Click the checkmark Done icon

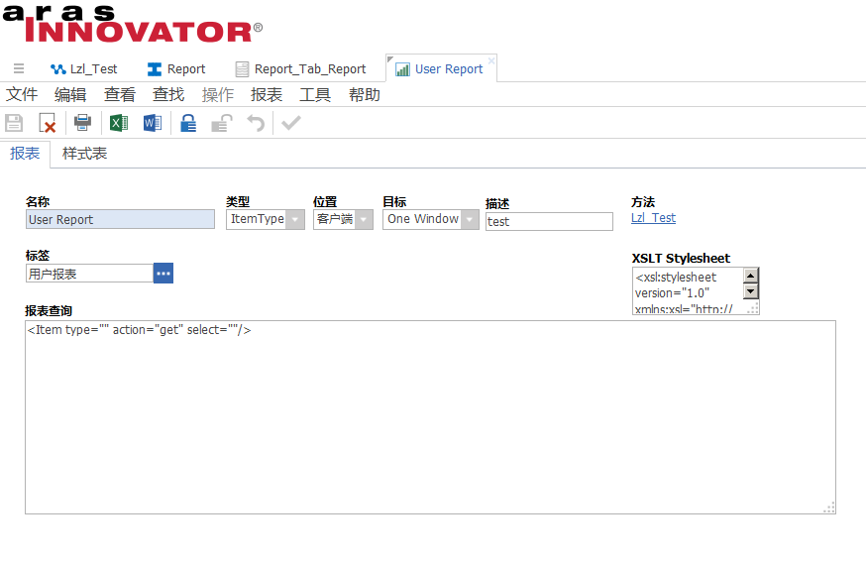[291, 123]
